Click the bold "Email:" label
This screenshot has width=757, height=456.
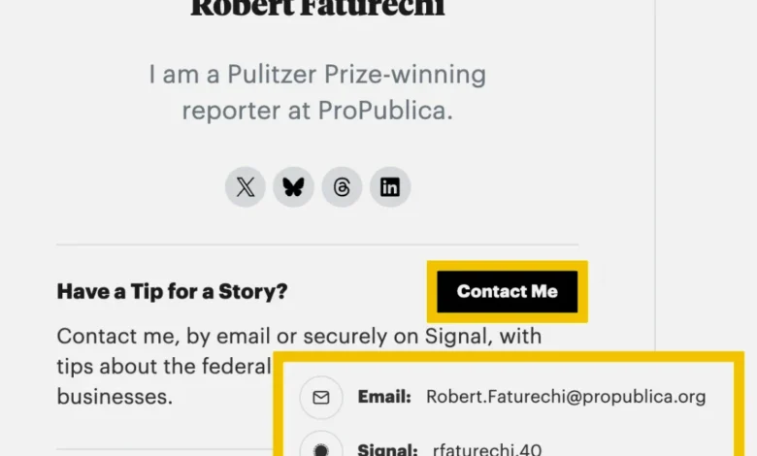pos(384,397)
